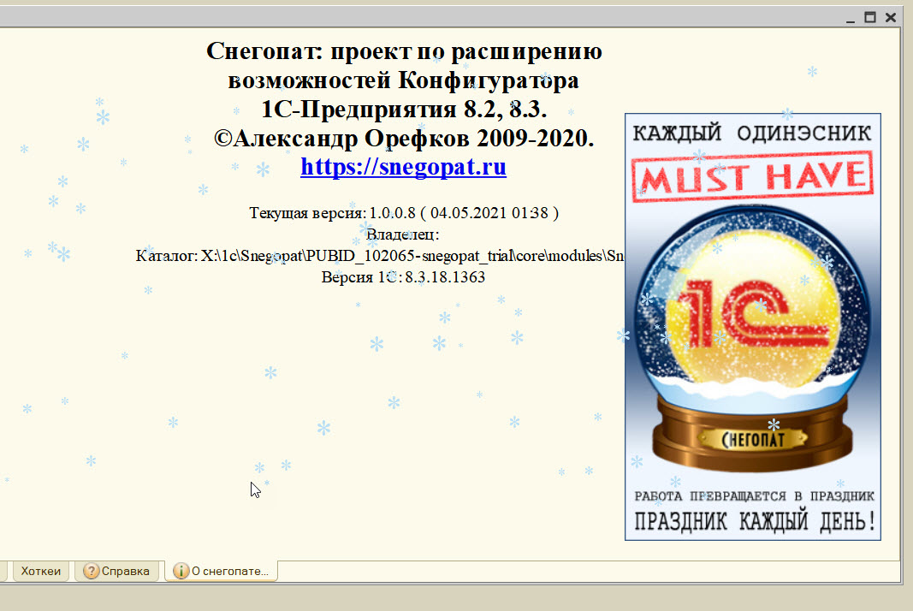Minimize the Снегопат window
The width and height of the screenshot is (913, 611).
[851, 18]
